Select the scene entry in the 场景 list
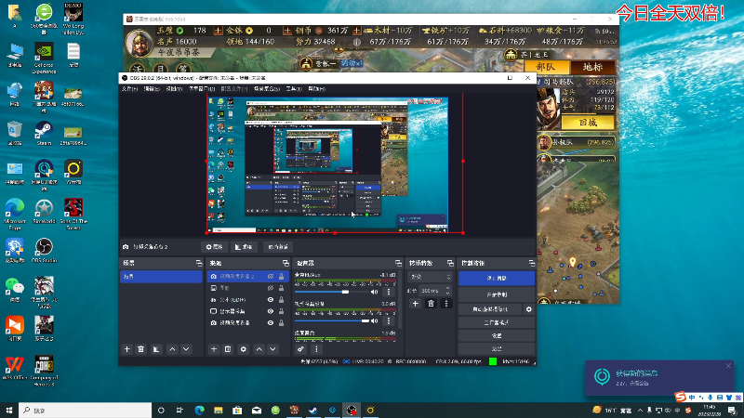 (x=161, y=276)
